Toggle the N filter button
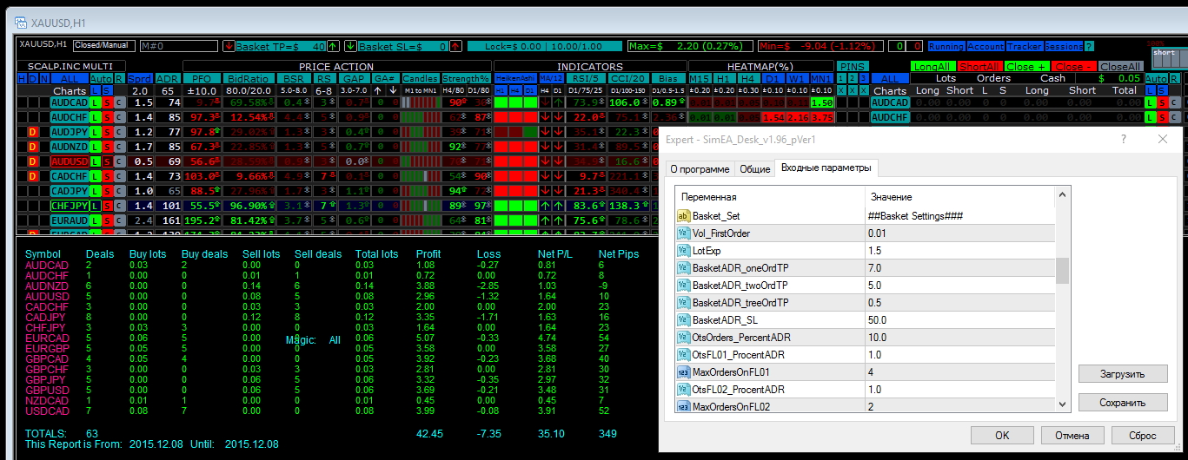The image size is (1188, 460). [44, 78]
